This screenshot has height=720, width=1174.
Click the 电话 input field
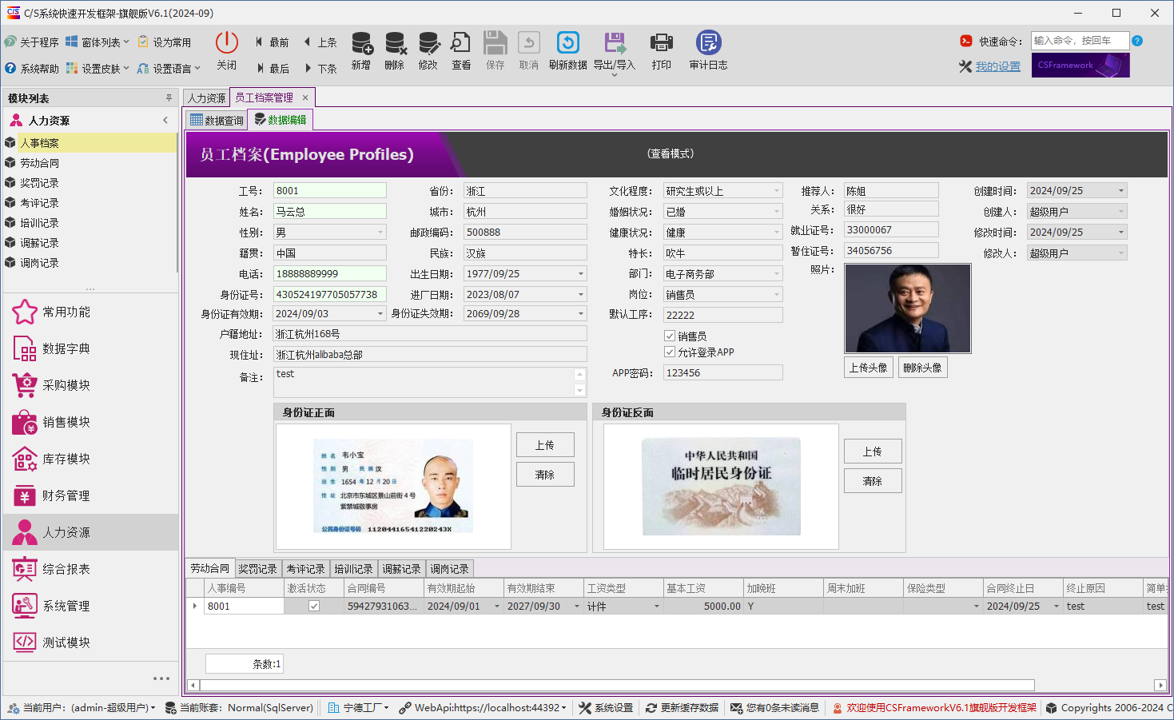pyautogui.click(x=330, y=273)
